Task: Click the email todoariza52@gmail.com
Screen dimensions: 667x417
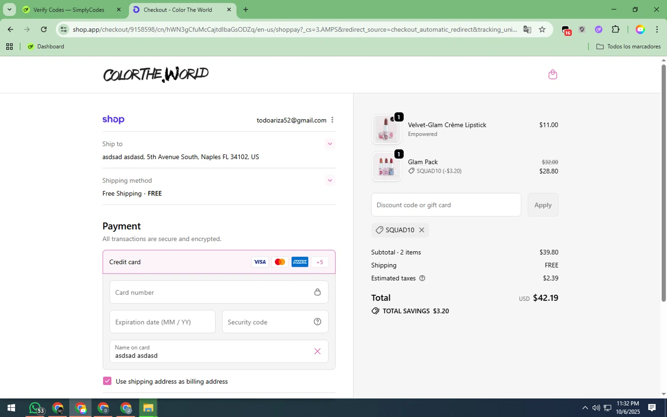Action: [x=291, y=120]
